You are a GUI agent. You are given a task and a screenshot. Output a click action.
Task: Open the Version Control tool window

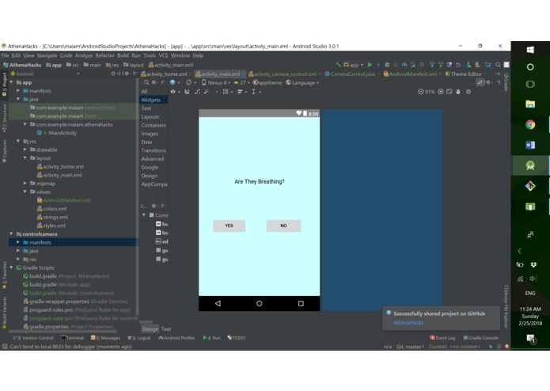click(33, 338)
